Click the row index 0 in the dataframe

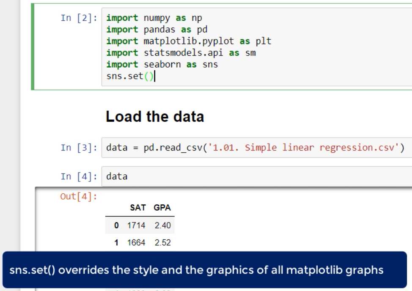(x=110, y=229)
